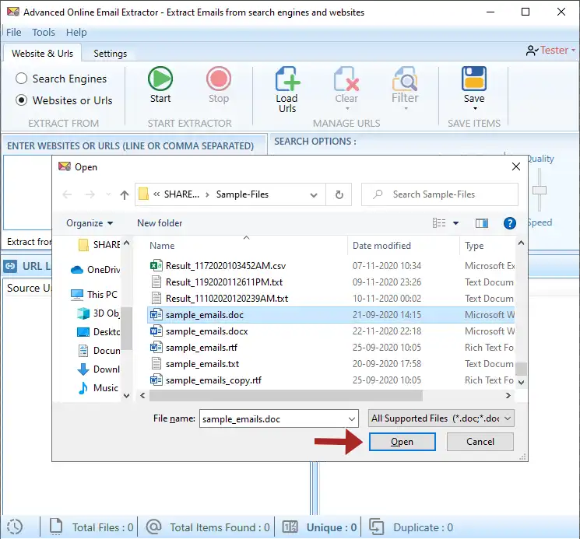The image size is (580, 539).
Task: Click the history clock icon in status bar
Action: [15, 527]
